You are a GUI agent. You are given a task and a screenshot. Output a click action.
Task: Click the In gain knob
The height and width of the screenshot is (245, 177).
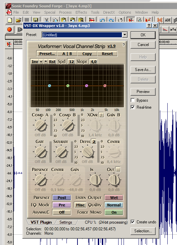(95, 180)
